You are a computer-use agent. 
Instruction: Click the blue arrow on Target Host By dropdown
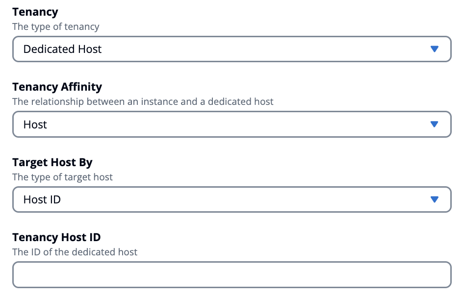click(434, 199)
